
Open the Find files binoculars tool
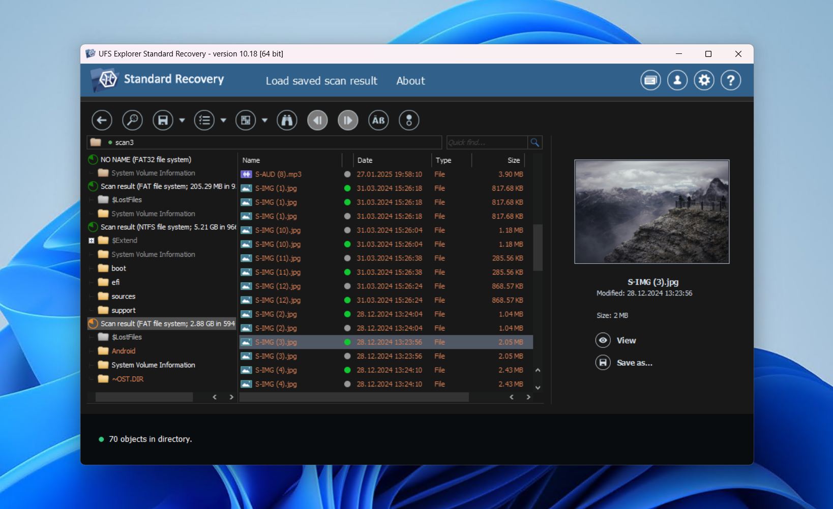[287, 120]
